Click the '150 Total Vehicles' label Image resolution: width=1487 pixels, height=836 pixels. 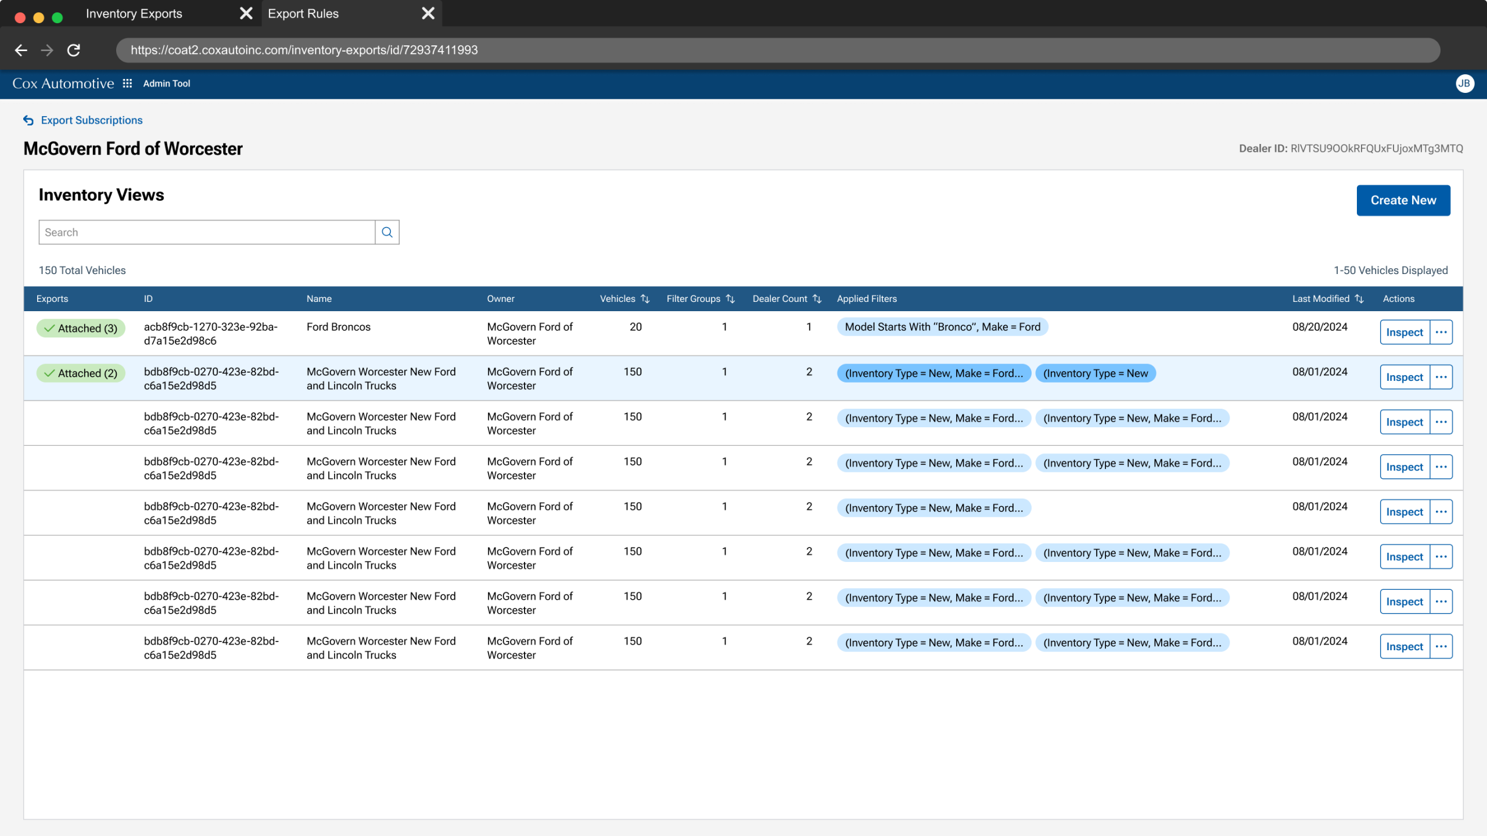82,271
